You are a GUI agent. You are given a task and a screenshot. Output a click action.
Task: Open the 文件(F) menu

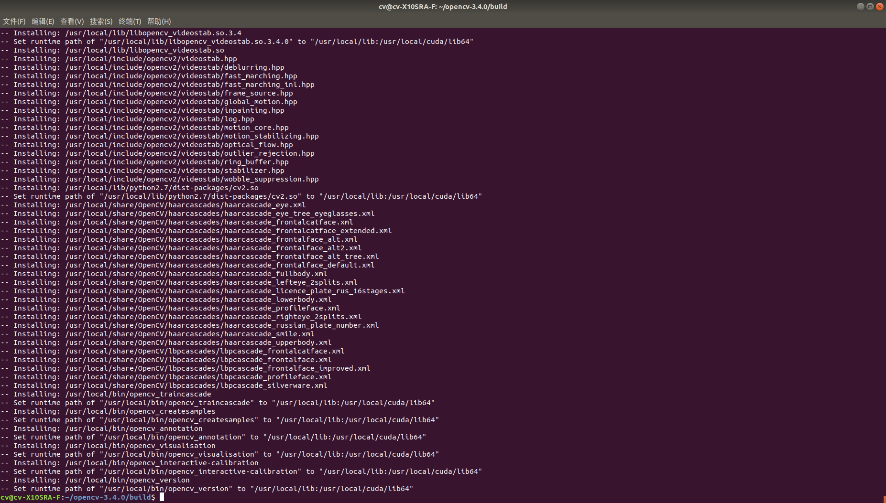coord(14,21)
